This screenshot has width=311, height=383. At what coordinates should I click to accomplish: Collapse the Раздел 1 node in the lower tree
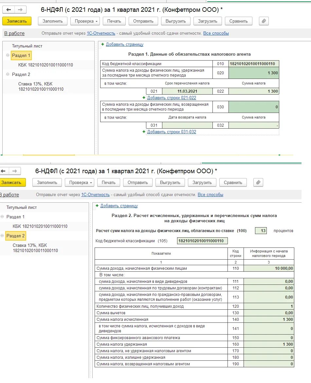click(x=2, y=217)
